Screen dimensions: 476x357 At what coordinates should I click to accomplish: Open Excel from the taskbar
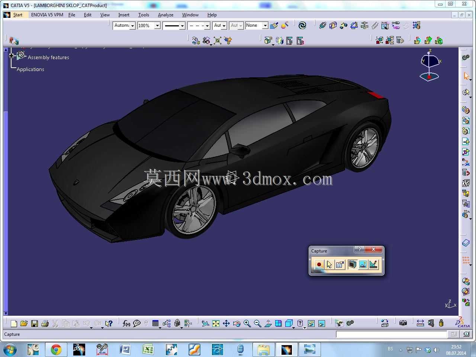[x=148, y=350]
